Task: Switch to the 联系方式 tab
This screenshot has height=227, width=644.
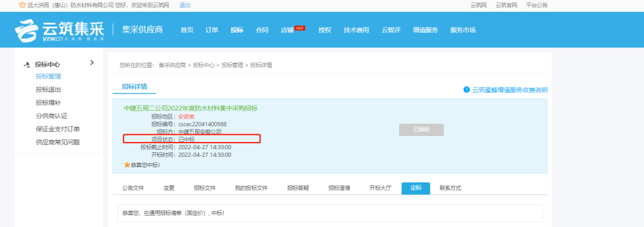Action: tap(451, 188)
